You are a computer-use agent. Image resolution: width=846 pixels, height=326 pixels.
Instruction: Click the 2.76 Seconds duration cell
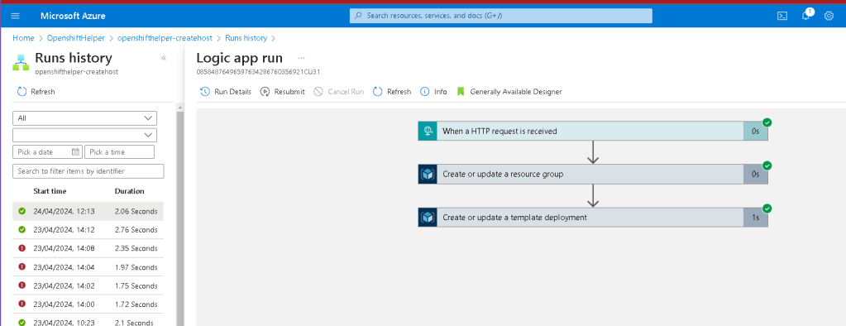click(x=136, y=230)
